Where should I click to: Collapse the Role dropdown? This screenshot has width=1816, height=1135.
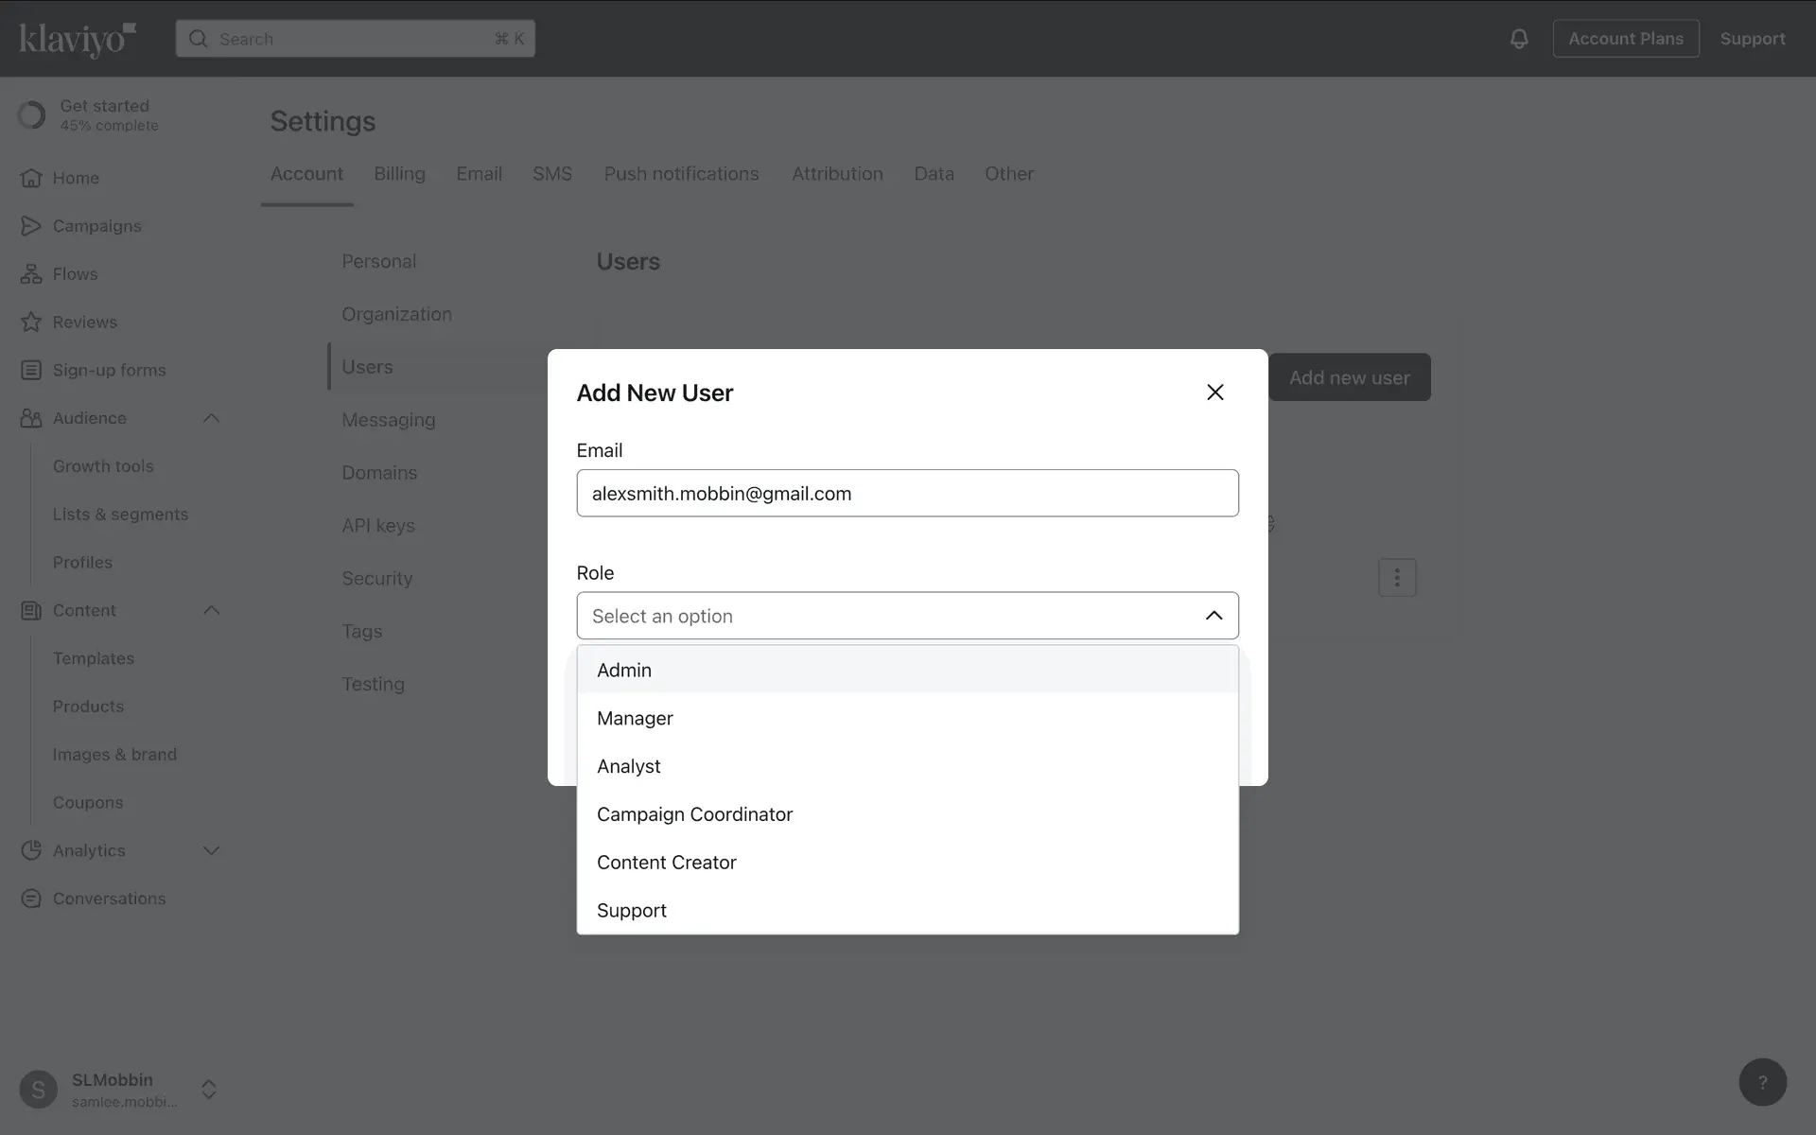pos(1214,616)
